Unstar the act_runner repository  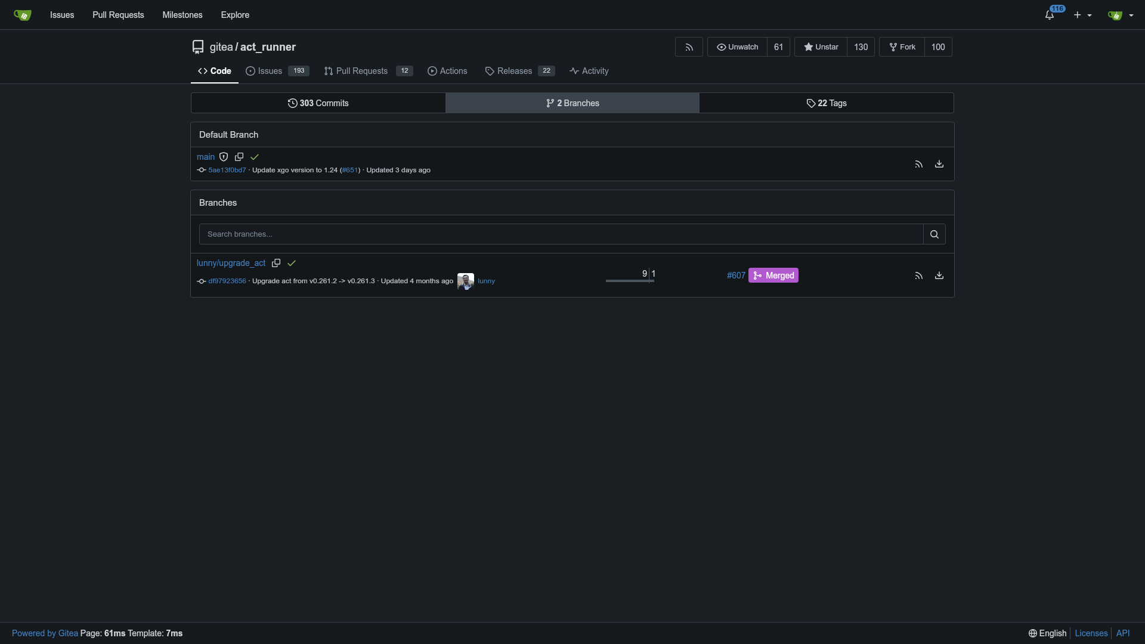coord(821,47)
